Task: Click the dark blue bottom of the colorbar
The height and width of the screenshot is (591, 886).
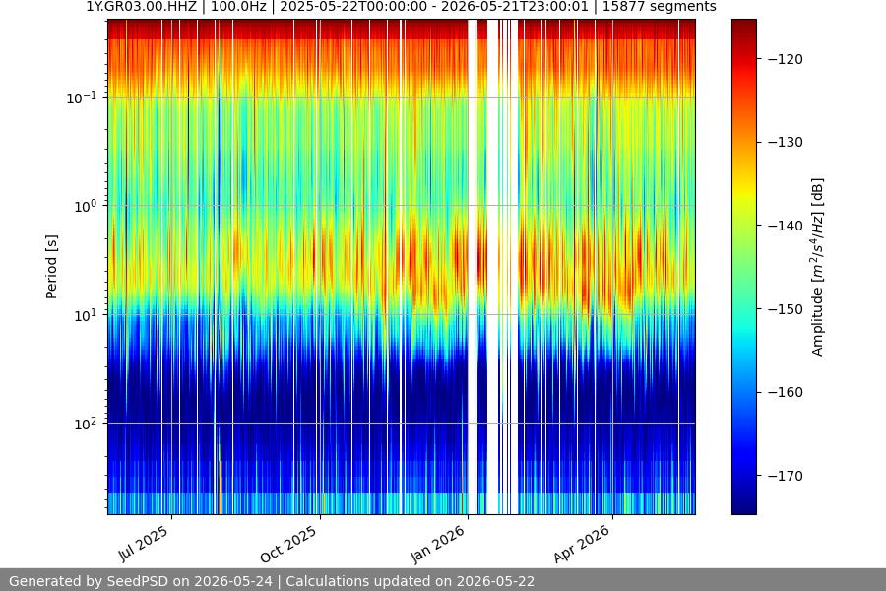Action: [x=743, y=506]
